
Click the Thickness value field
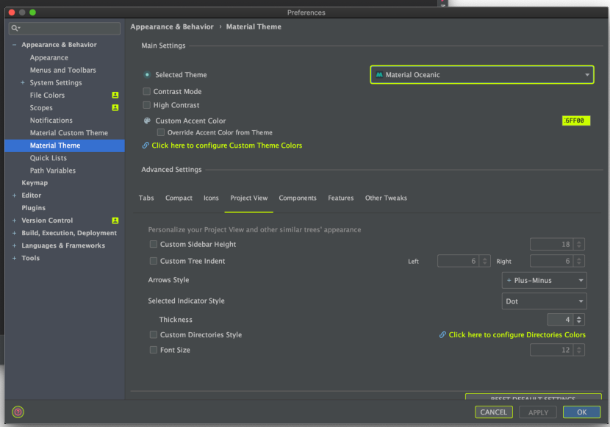(560, 320)
